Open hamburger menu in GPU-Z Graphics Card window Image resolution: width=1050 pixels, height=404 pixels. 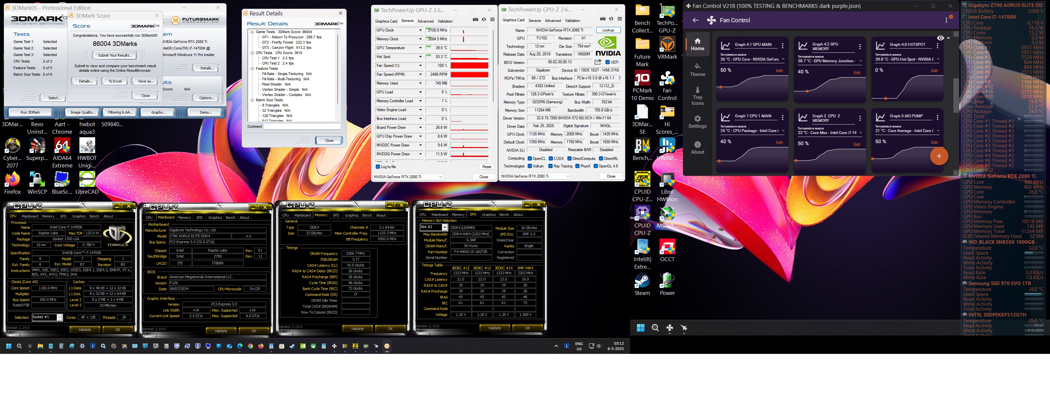click(619, 19)
